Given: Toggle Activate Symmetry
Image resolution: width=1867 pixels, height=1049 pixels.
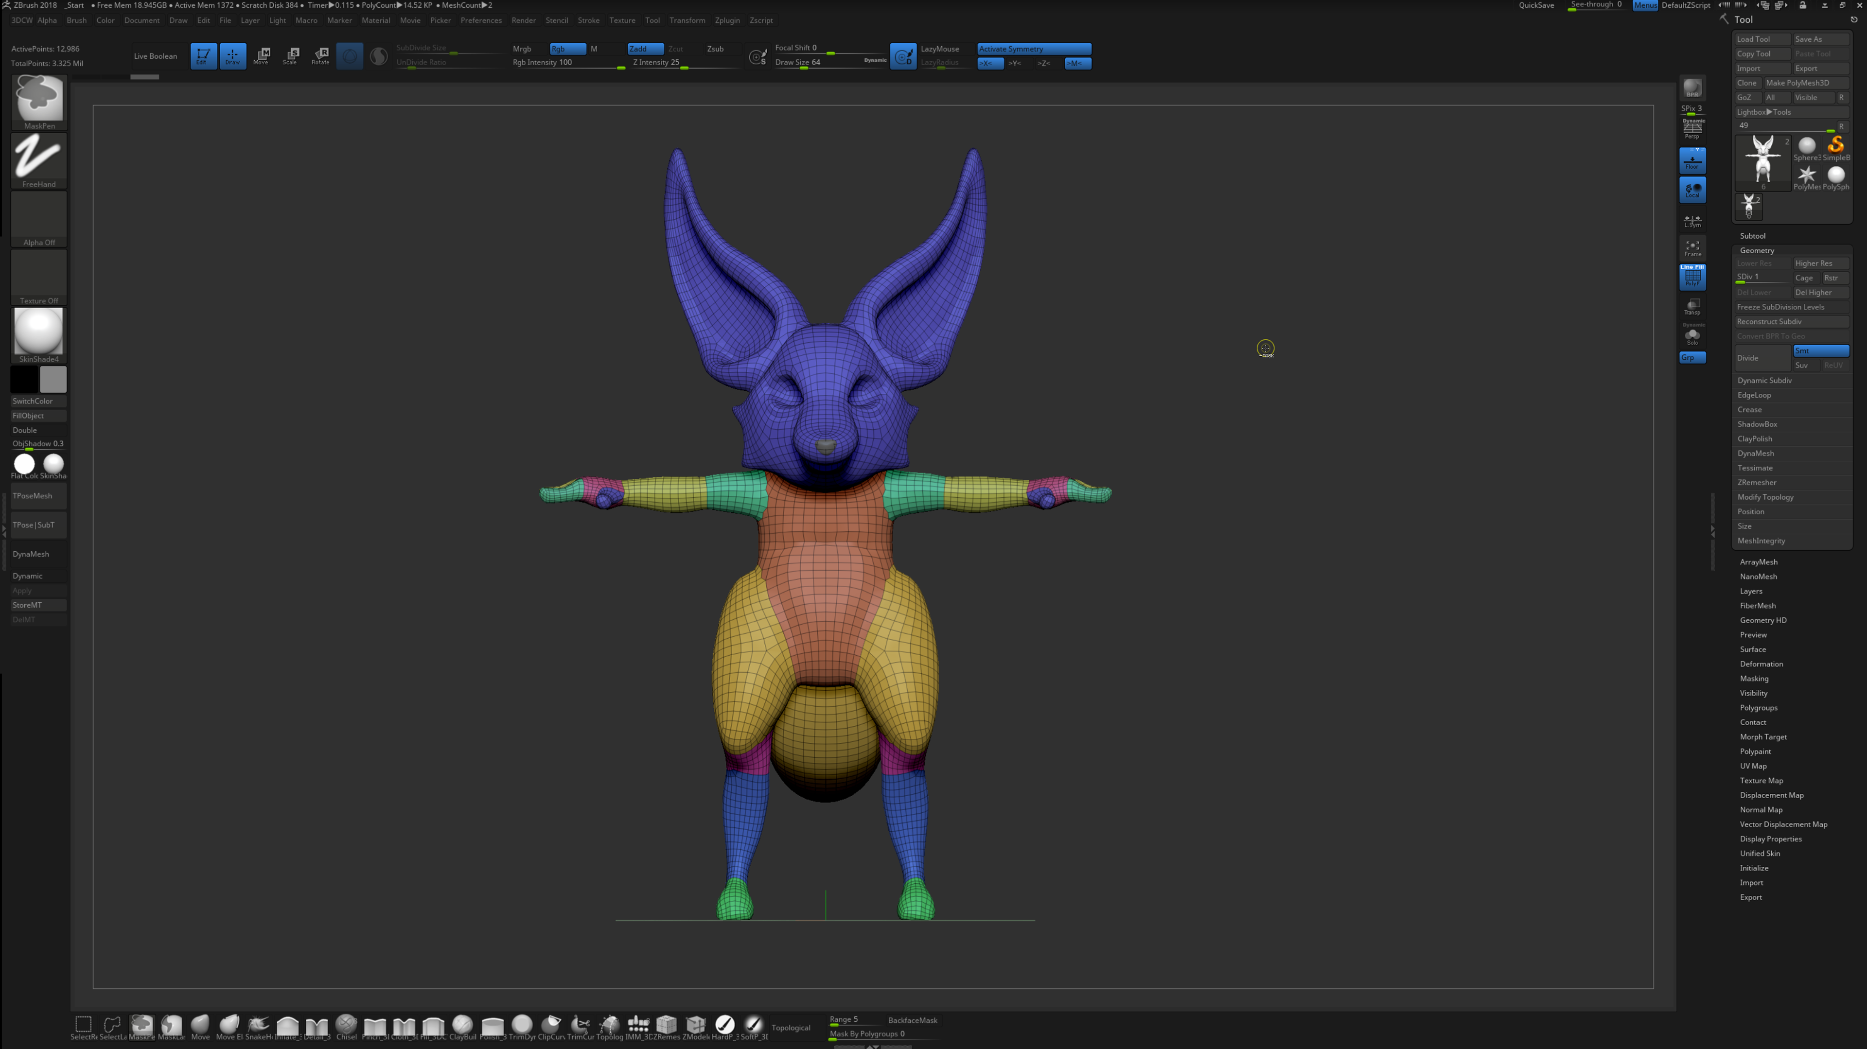Looking at the screenshot, I should tap(1034, 49).
